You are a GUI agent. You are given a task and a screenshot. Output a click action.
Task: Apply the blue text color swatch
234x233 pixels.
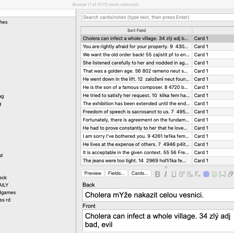point(206,174)
